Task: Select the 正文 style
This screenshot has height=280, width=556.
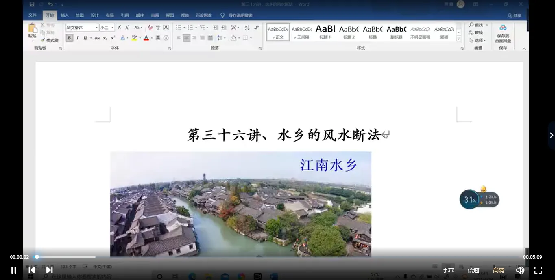Action: [x=278, y=32]
